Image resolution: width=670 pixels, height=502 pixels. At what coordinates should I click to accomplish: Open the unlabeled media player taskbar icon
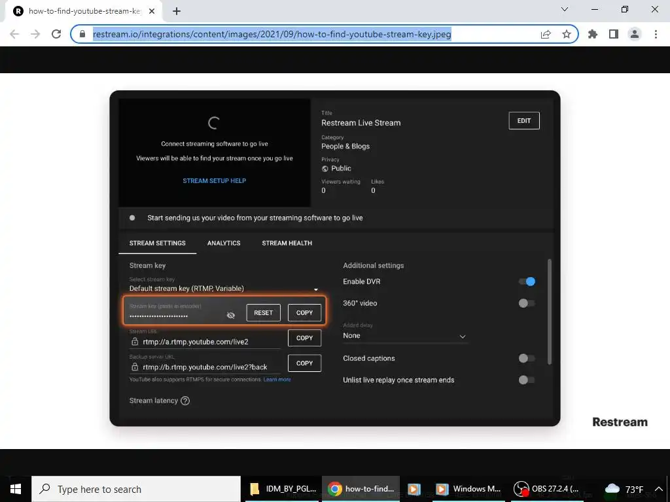(x=414, y=489)
